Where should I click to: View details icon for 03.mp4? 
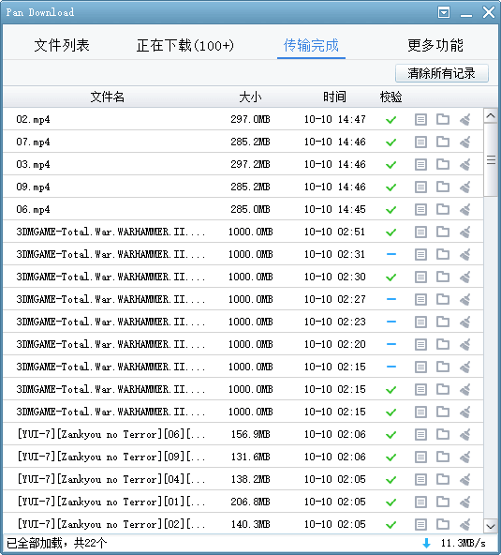click(420, 165)
